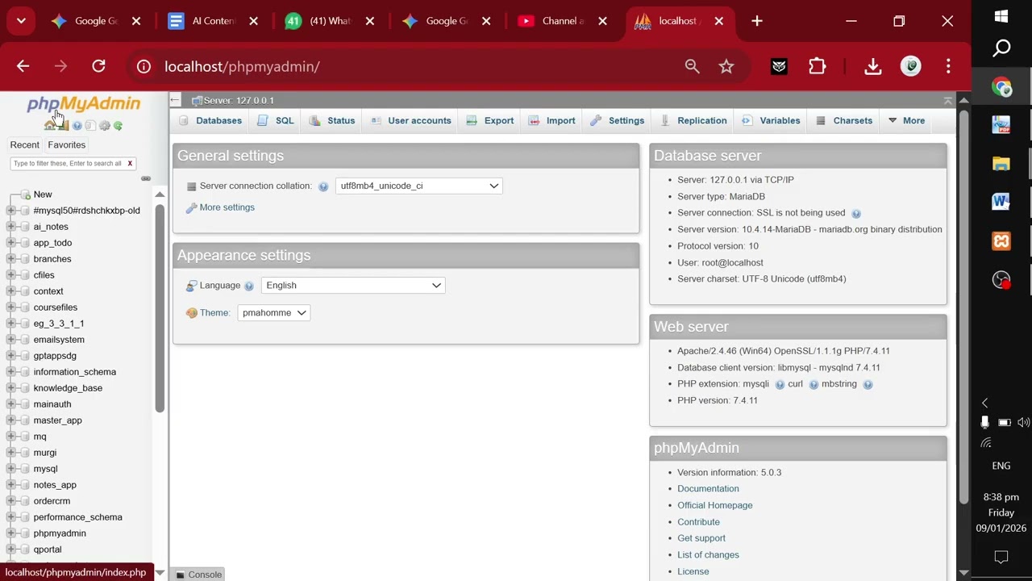Click the zoom magnifier icon in address bar
This screenshot has height=581, width=1032.
tap(692, 67)
